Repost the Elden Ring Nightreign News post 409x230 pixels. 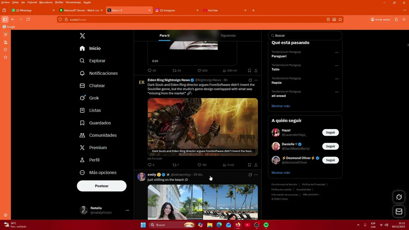(x=174, y=165)
